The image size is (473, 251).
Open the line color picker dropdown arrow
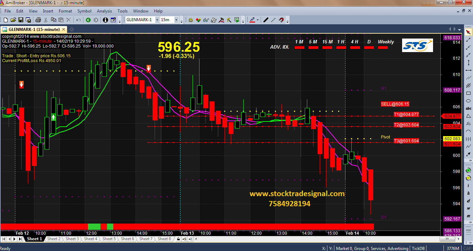click(258, 20)
